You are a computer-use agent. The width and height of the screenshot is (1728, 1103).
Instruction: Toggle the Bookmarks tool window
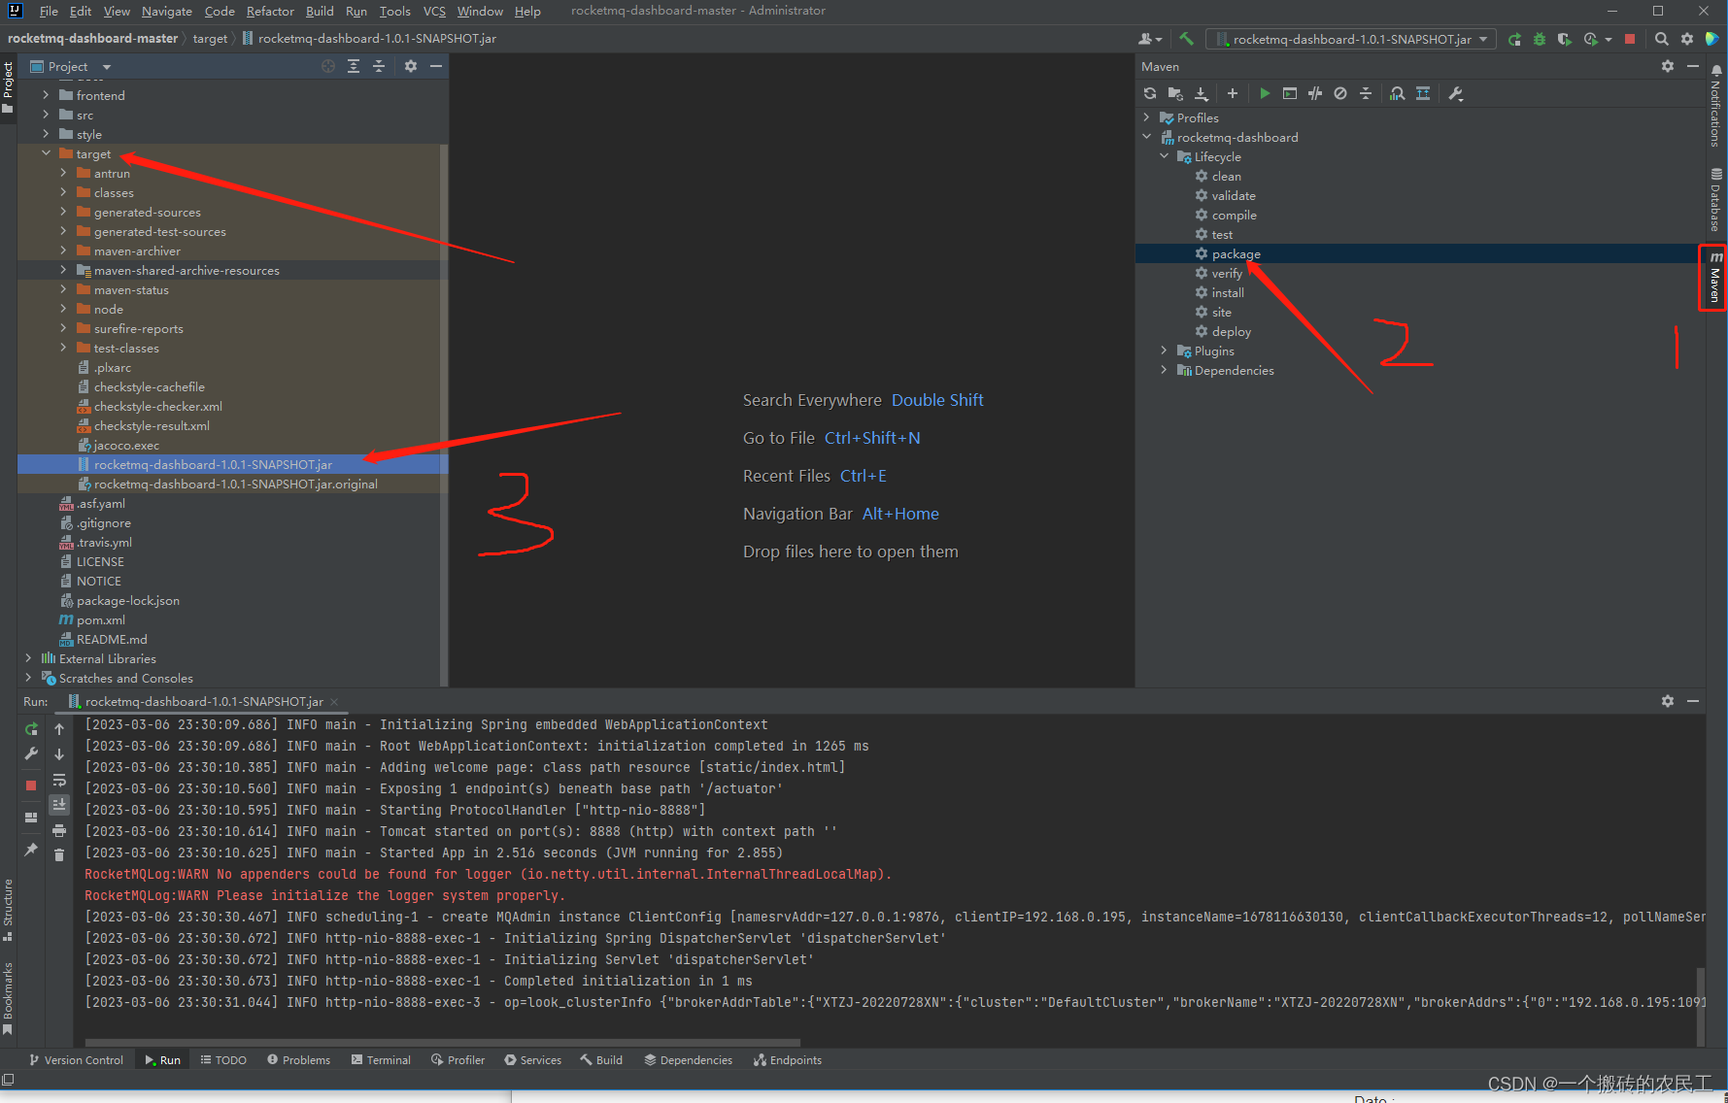tap(8, 997)
